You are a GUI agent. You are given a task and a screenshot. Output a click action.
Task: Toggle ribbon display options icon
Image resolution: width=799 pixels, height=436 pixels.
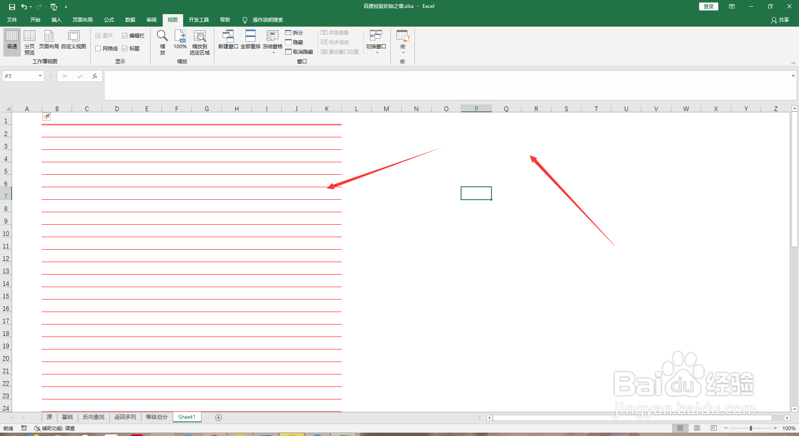click(x=732, y=6)
